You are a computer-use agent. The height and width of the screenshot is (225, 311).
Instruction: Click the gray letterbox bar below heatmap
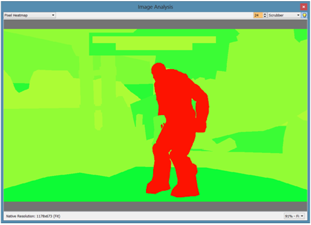point(155,206)
